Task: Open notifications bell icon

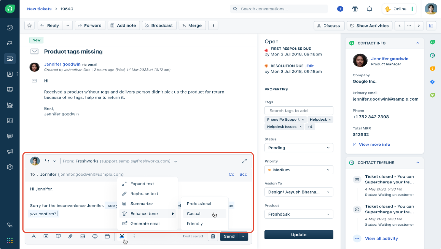Action: pos(369,9)
